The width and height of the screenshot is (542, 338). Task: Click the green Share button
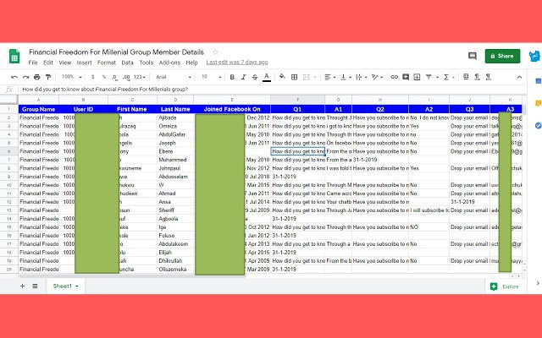pos(502,56)
